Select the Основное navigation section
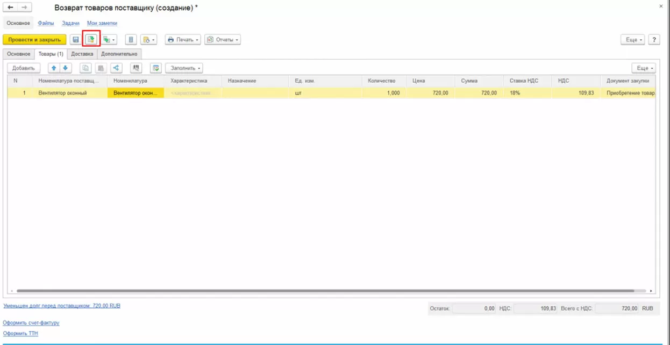The height and width of the screenshot is (345, 670). pyautogui.click(x=18, y=23)
